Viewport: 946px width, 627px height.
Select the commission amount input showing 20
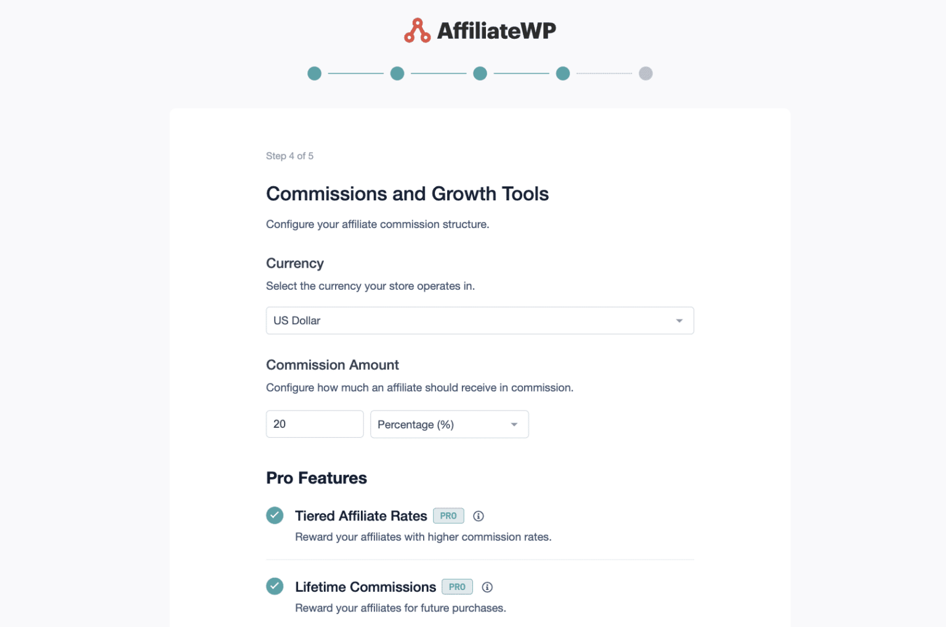tap(315, 424)
